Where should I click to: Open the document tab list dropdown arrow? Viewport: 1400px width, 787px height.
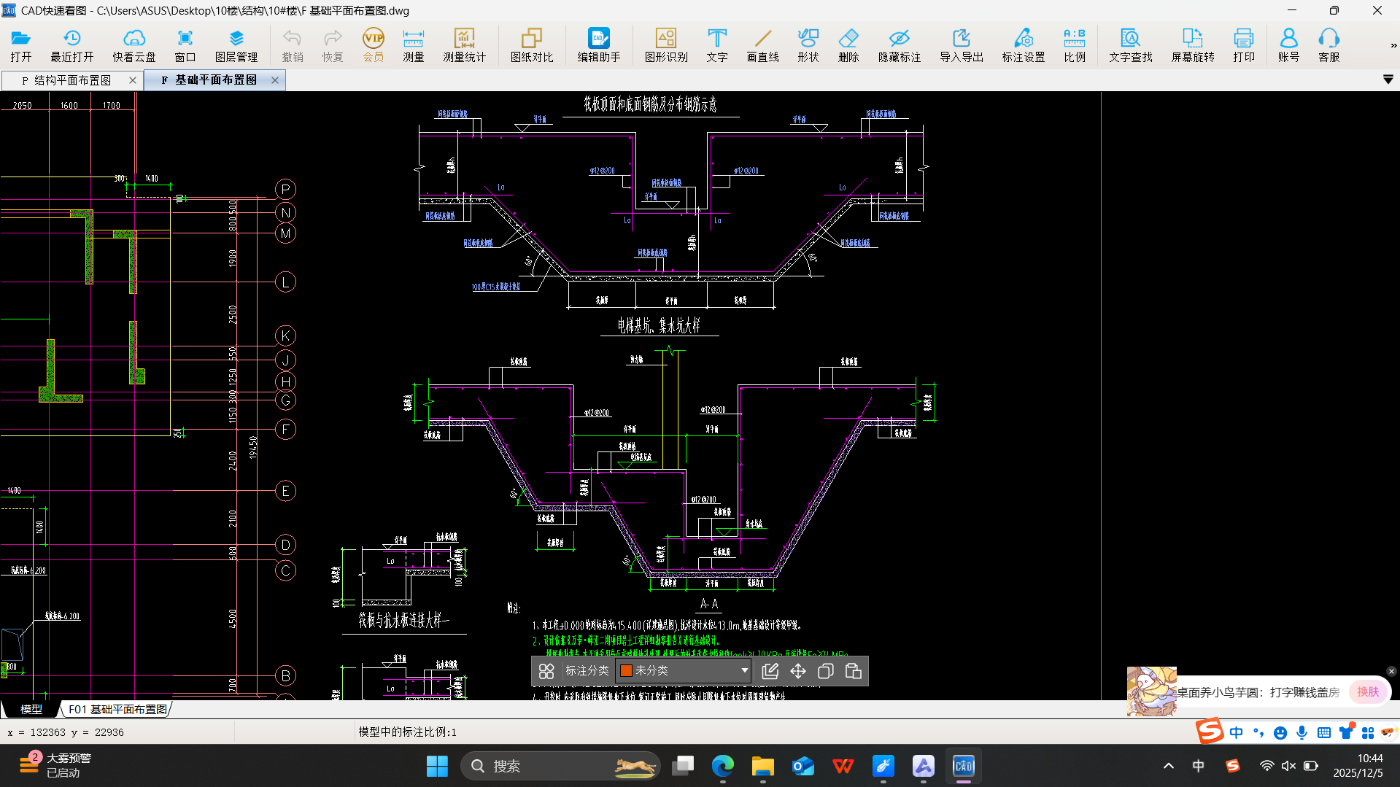tap(1388, 80)
